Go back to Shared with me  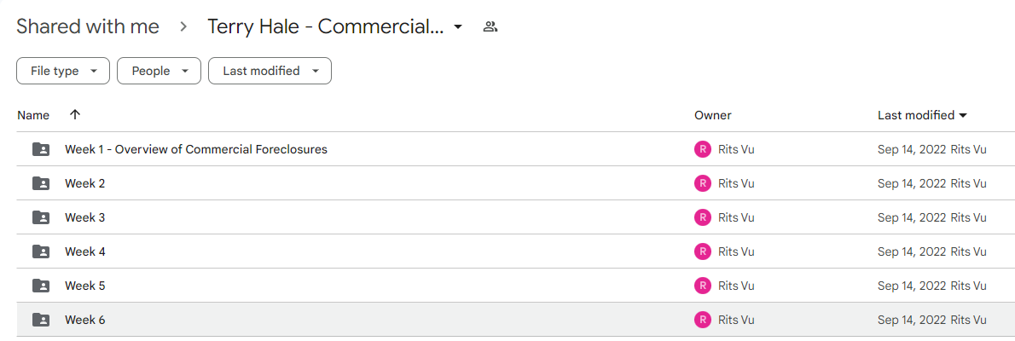[87, 26]
